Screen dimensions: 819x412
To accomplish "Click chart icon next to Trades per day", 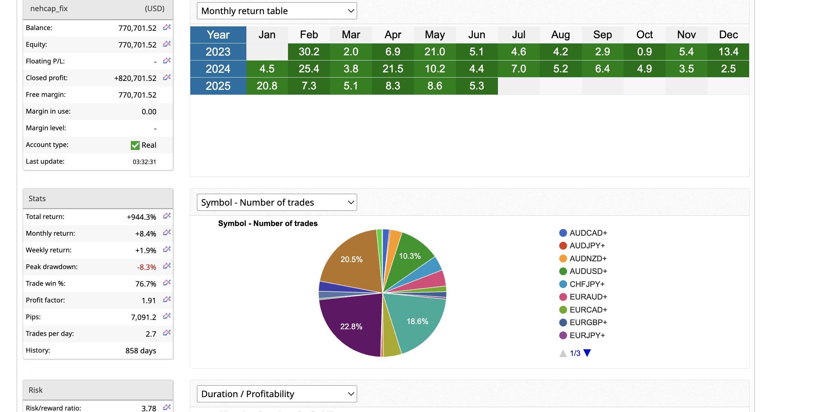I will (167, 333).
